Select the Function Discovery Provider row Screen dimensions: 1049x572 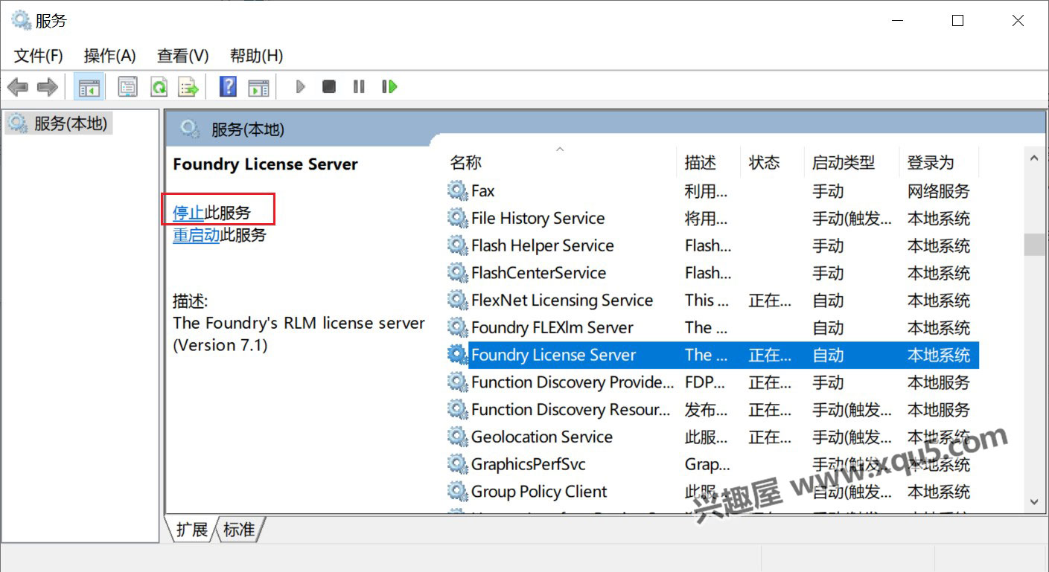[712, 382]
